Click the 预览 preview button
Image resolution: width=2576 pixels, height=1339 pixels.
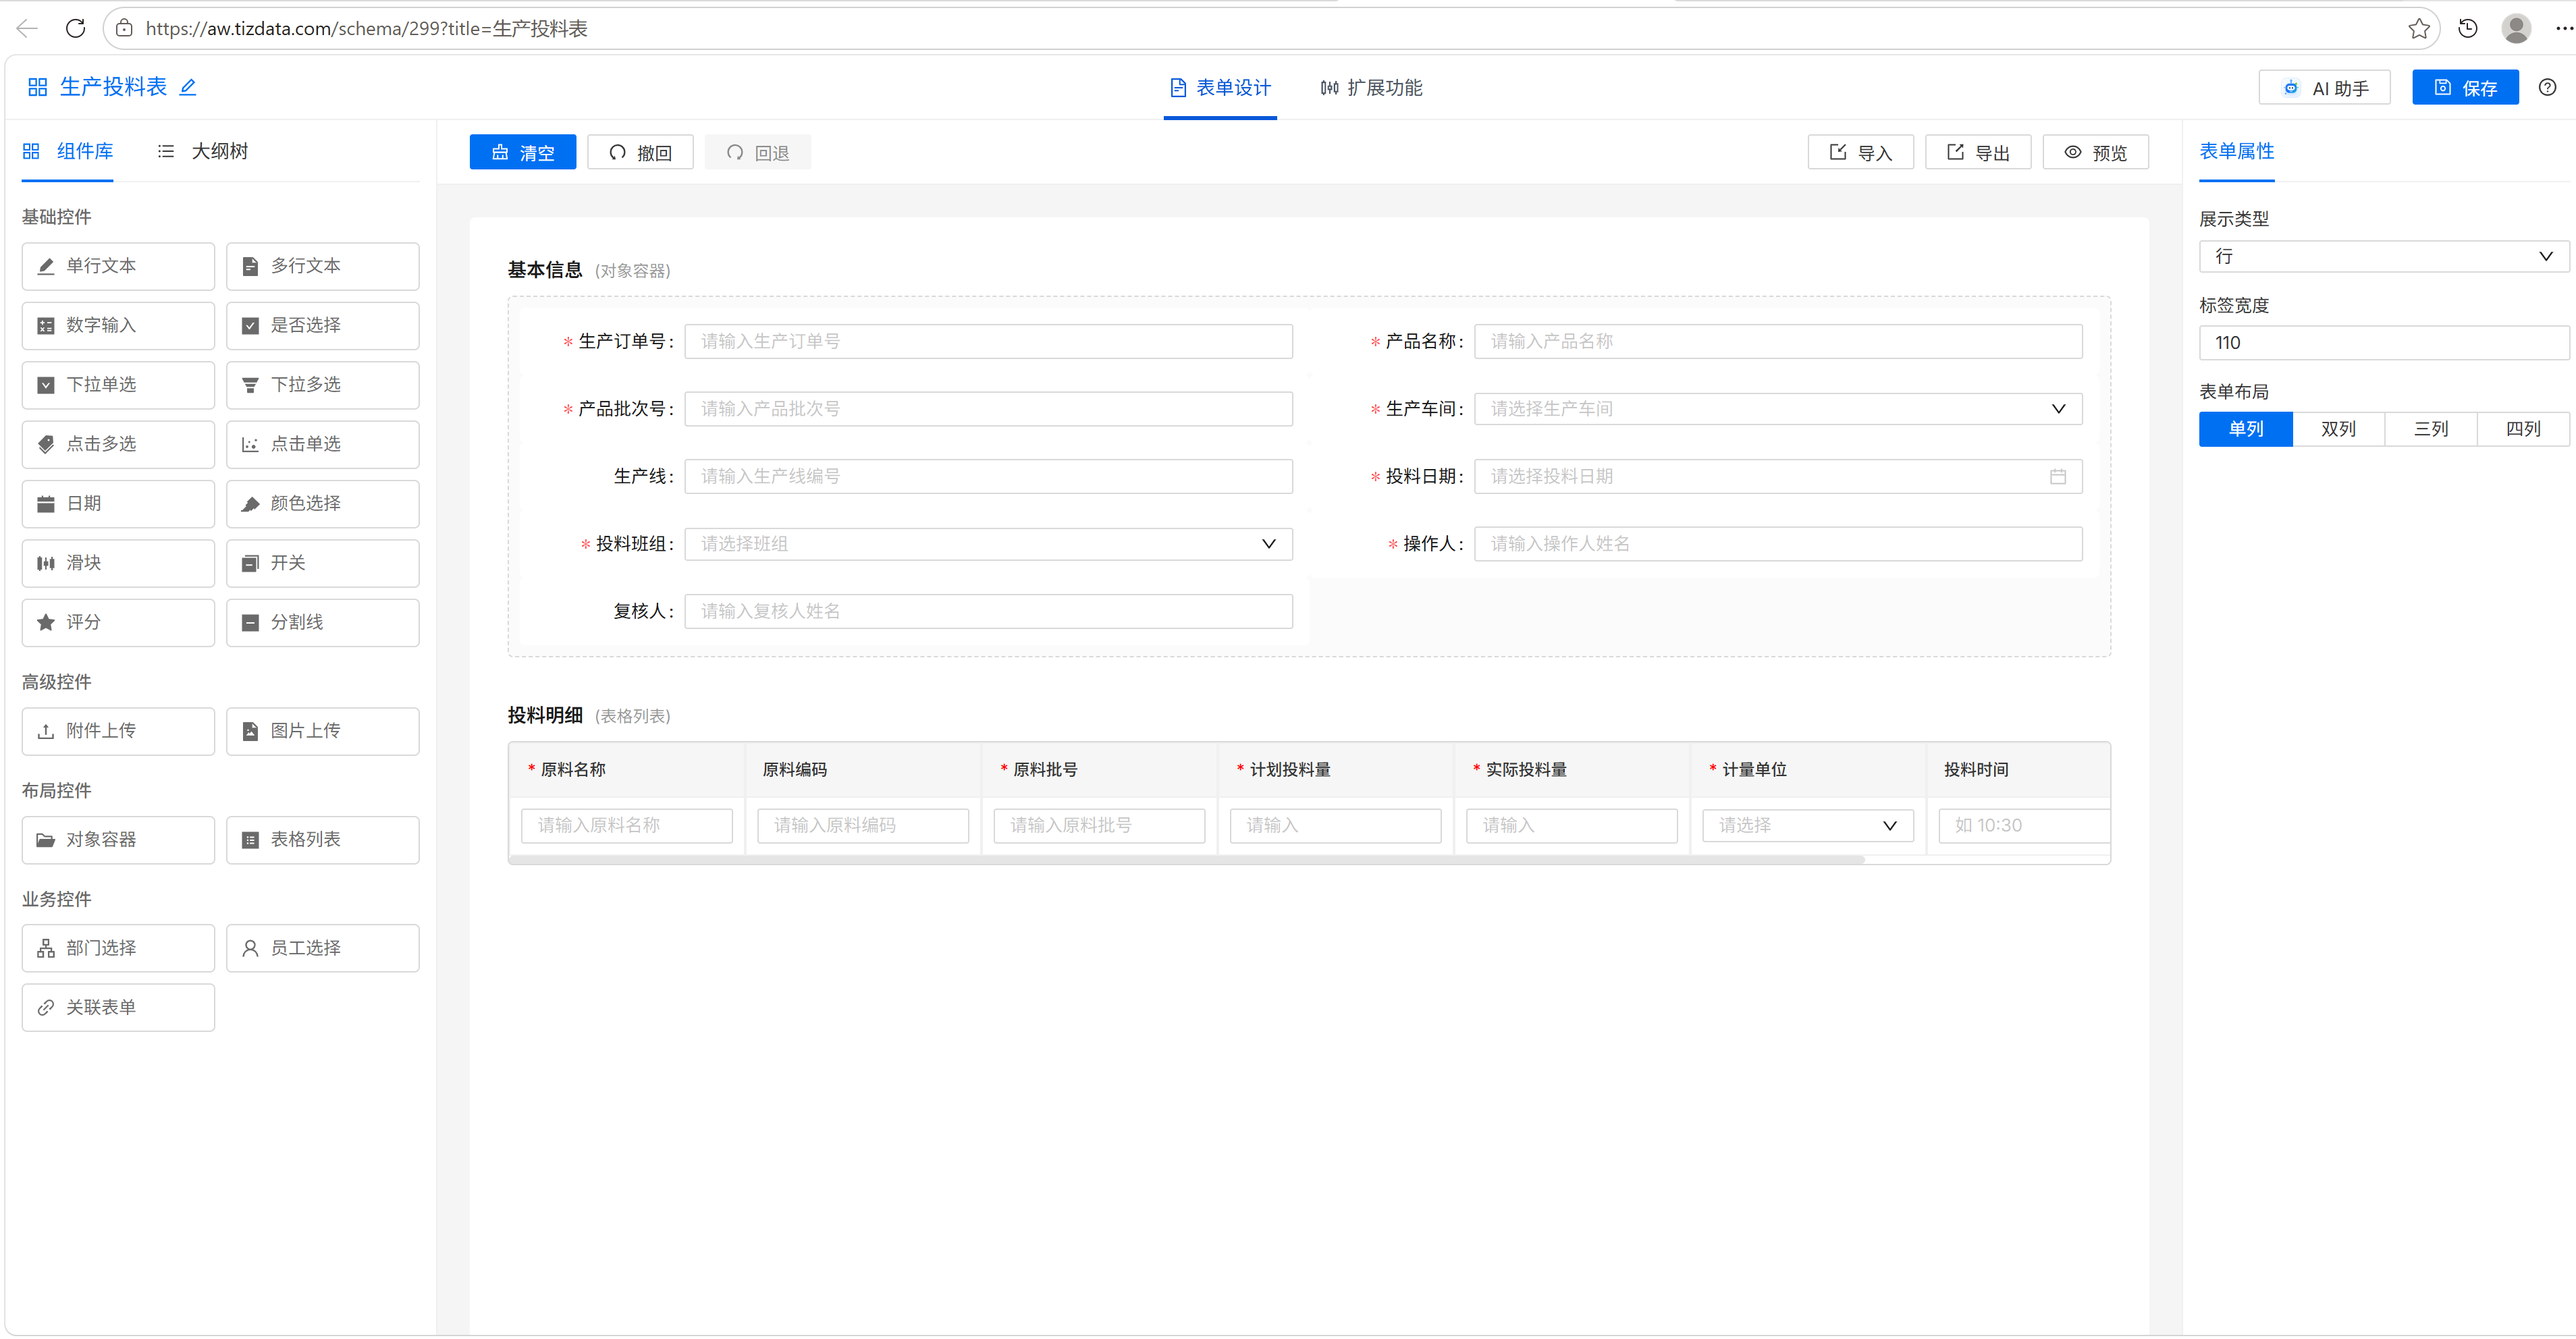point(2095,153)
